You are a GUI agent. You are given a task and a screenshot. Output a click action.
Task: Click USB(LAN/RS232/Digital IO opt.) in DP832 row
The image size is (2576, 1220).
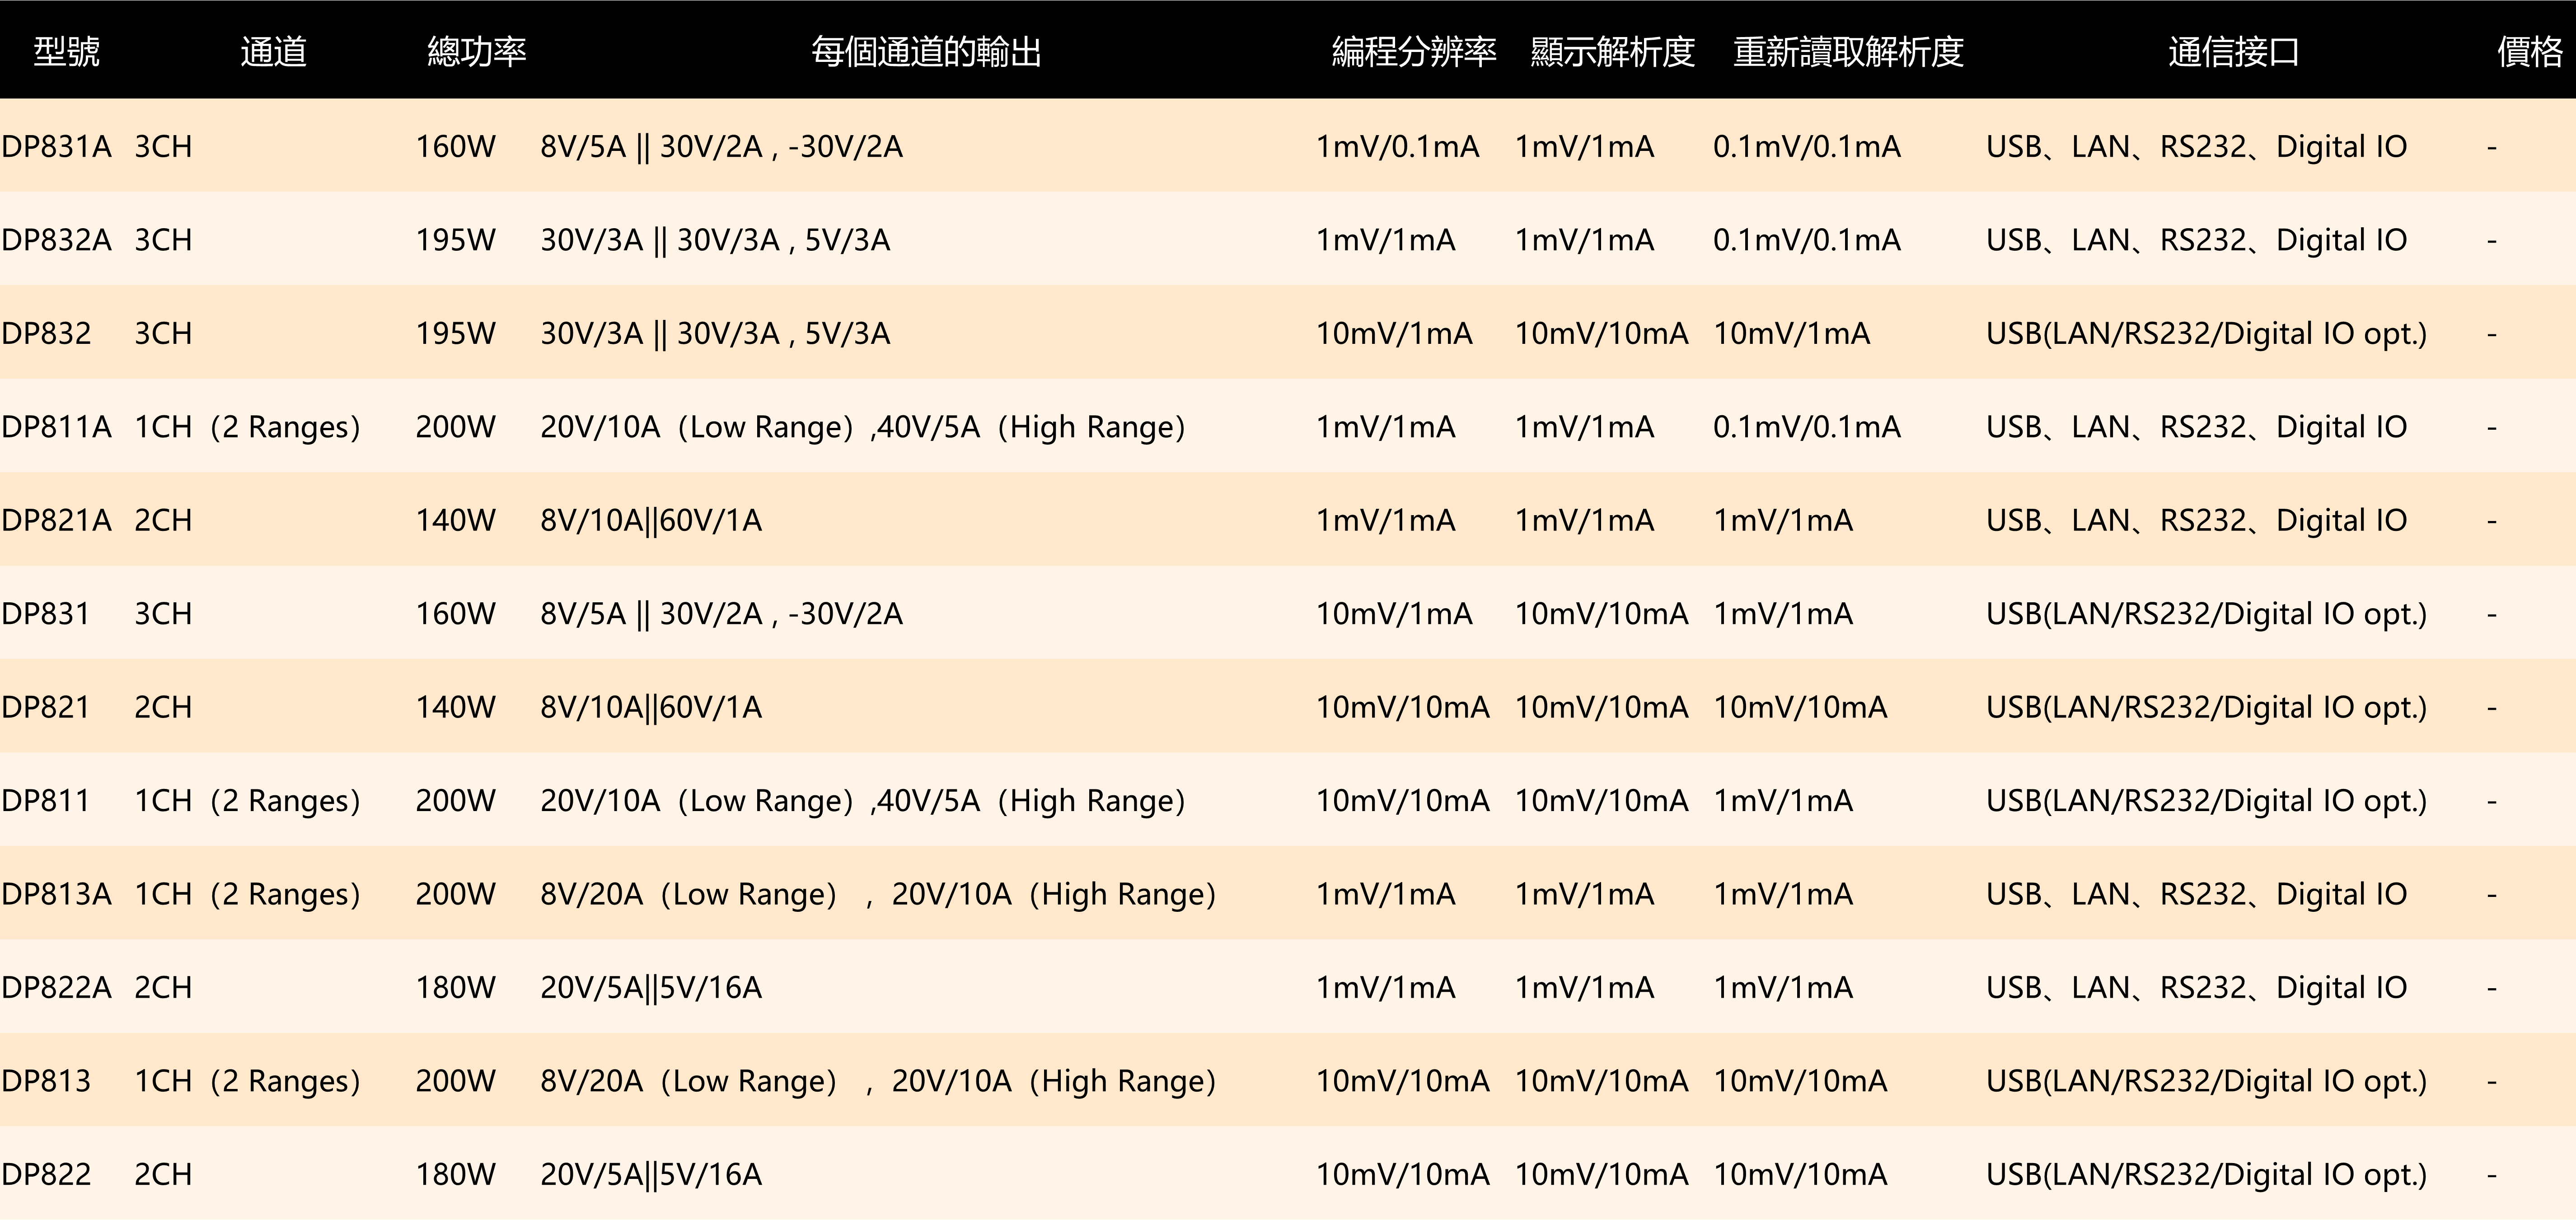tap(2207, 333)
